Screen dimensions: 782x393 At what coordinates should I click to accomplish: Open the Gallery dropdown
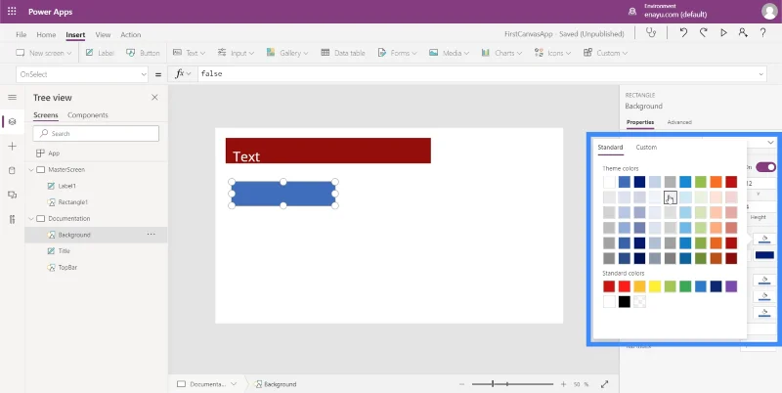pos(286,53)
